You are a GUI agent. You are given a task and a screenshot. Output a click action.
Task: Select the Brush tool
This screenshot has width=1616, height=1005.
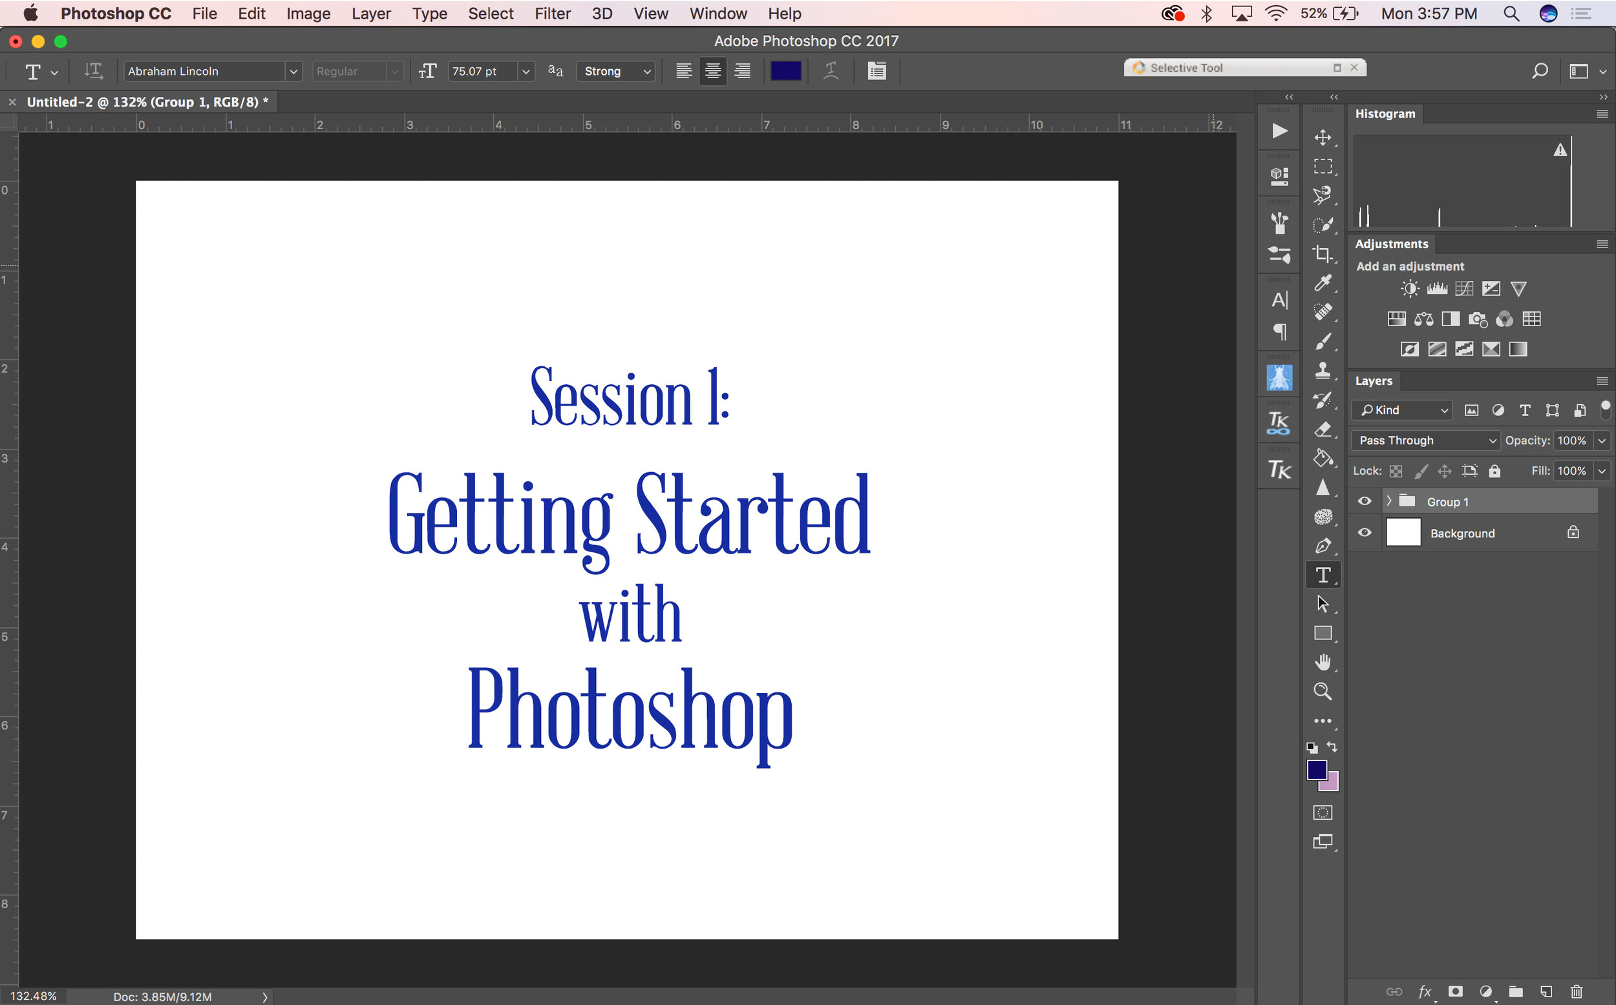[1323, 342]
